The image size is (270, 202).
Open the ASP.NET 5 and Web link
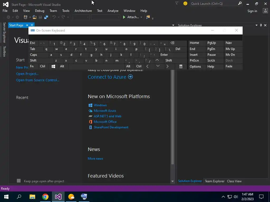point(108,116)
